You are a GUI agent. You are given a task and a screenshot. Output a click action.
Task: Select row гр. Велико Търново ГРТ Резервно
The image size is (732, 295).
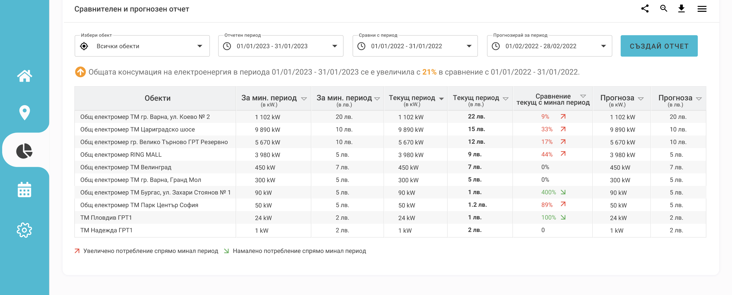click(x=390, y=142)
